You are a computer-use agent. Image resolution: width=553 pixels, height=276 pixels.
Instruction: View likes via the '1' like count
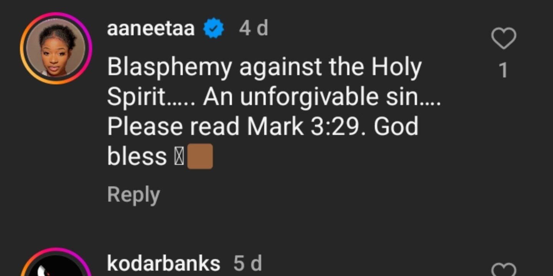[503, 71]
